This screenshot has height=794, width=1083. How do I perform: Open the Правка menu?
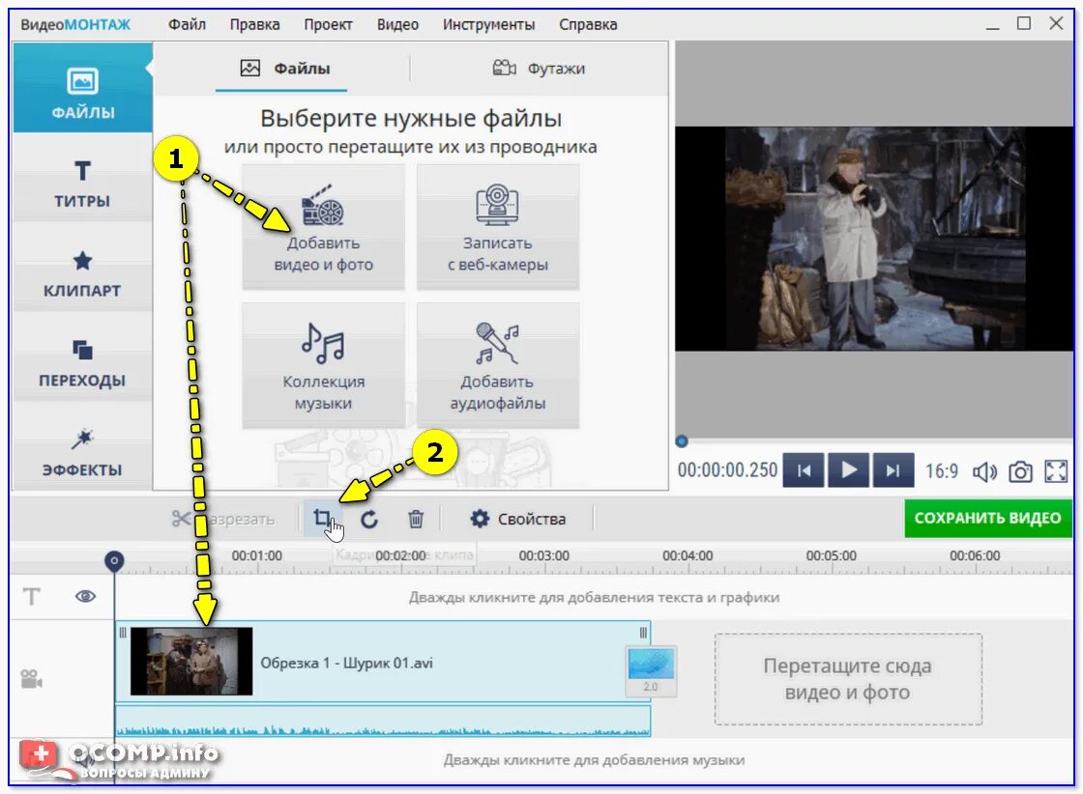[255, 25]
